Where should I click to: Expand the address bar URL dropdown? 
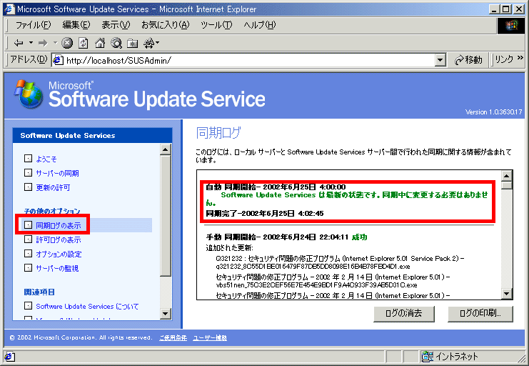coord(440,61)
